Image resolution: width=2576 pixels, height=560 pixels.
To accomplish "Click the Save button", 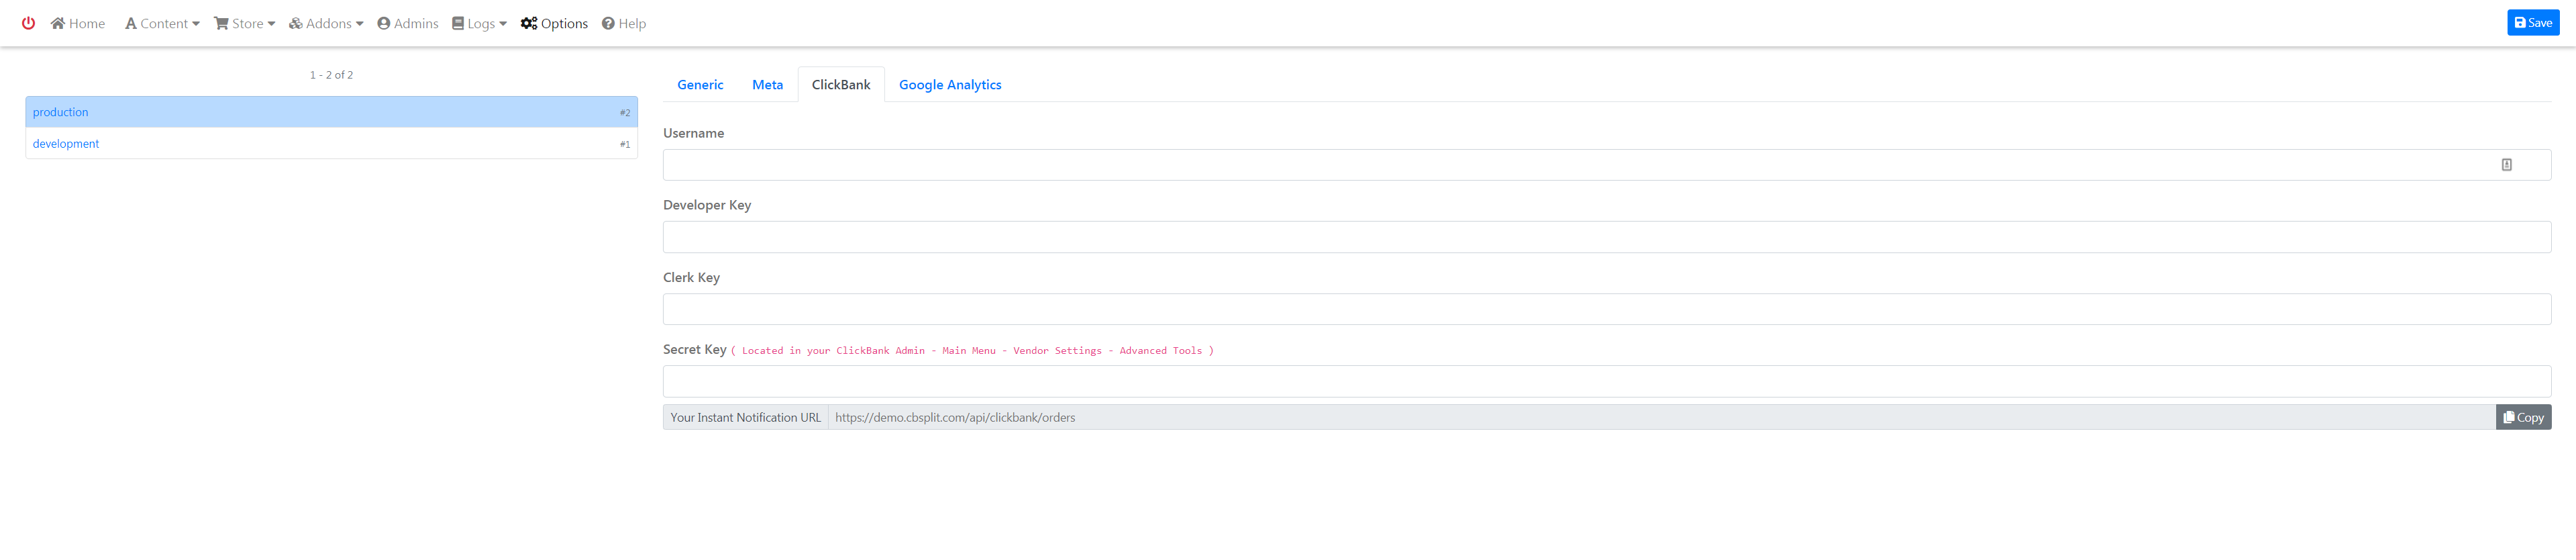I will [2532, 23].
